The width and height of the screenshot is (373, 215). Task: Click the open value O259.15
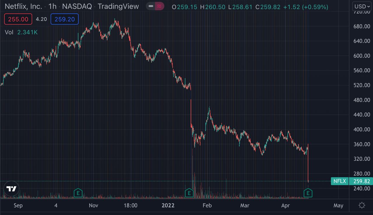click(184, 7)
